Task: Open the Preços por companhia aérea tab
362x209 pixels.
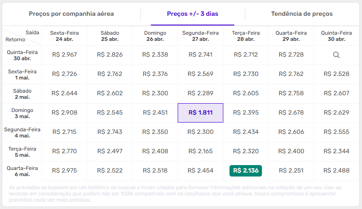Action: (x=72, y=14)
